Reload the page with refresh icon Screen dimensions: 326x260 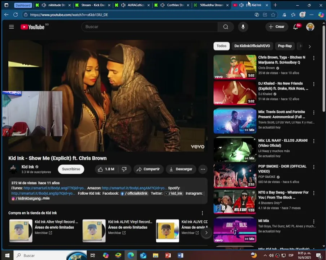(x=16, y=15)
